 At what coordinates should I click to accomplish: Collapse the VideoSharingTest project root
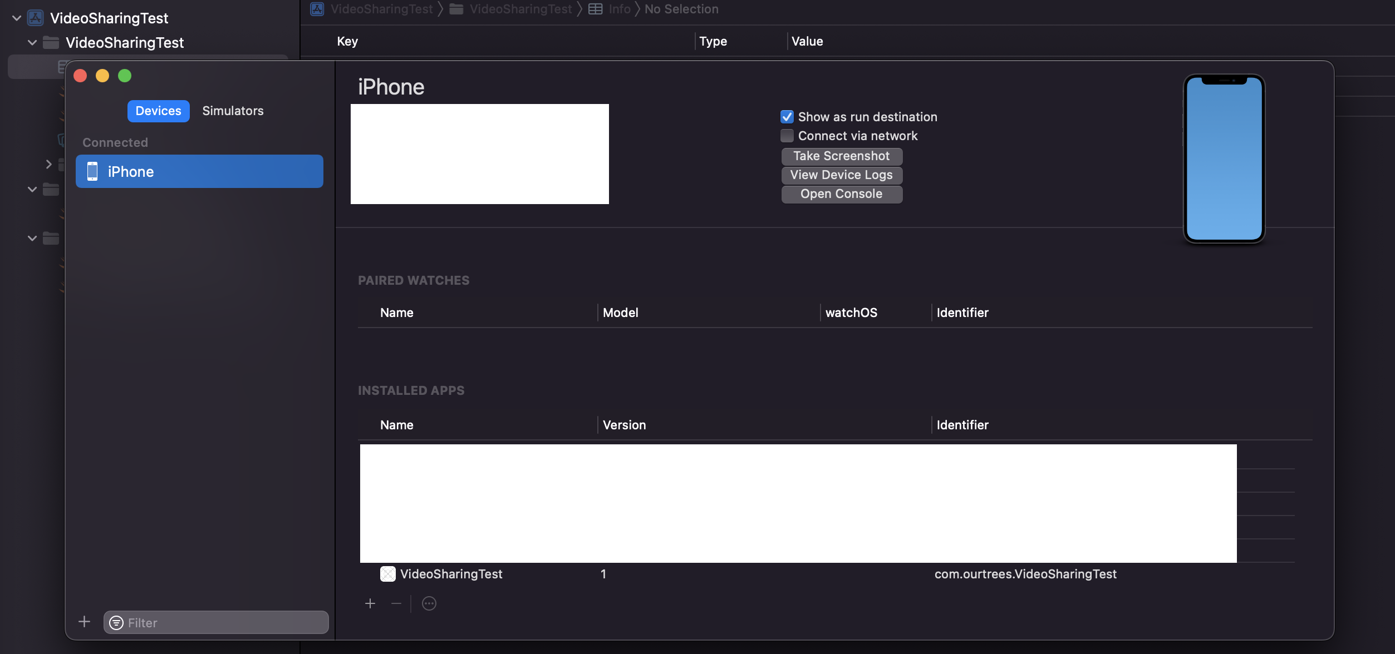tap(17, 18)
